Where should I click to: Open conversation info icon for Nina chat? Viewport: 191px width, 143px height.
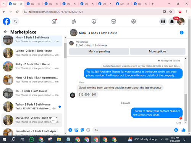click(x=181, y=33)
